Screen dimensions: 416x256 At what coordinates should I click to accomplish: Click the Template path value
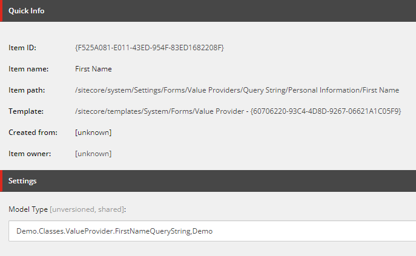[x=160, y=111]
